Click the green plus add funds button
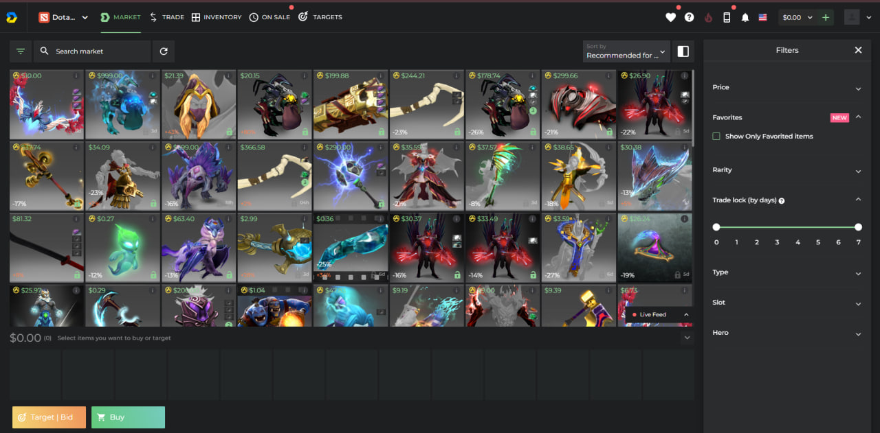880x433 pixels. pos(826,17)
